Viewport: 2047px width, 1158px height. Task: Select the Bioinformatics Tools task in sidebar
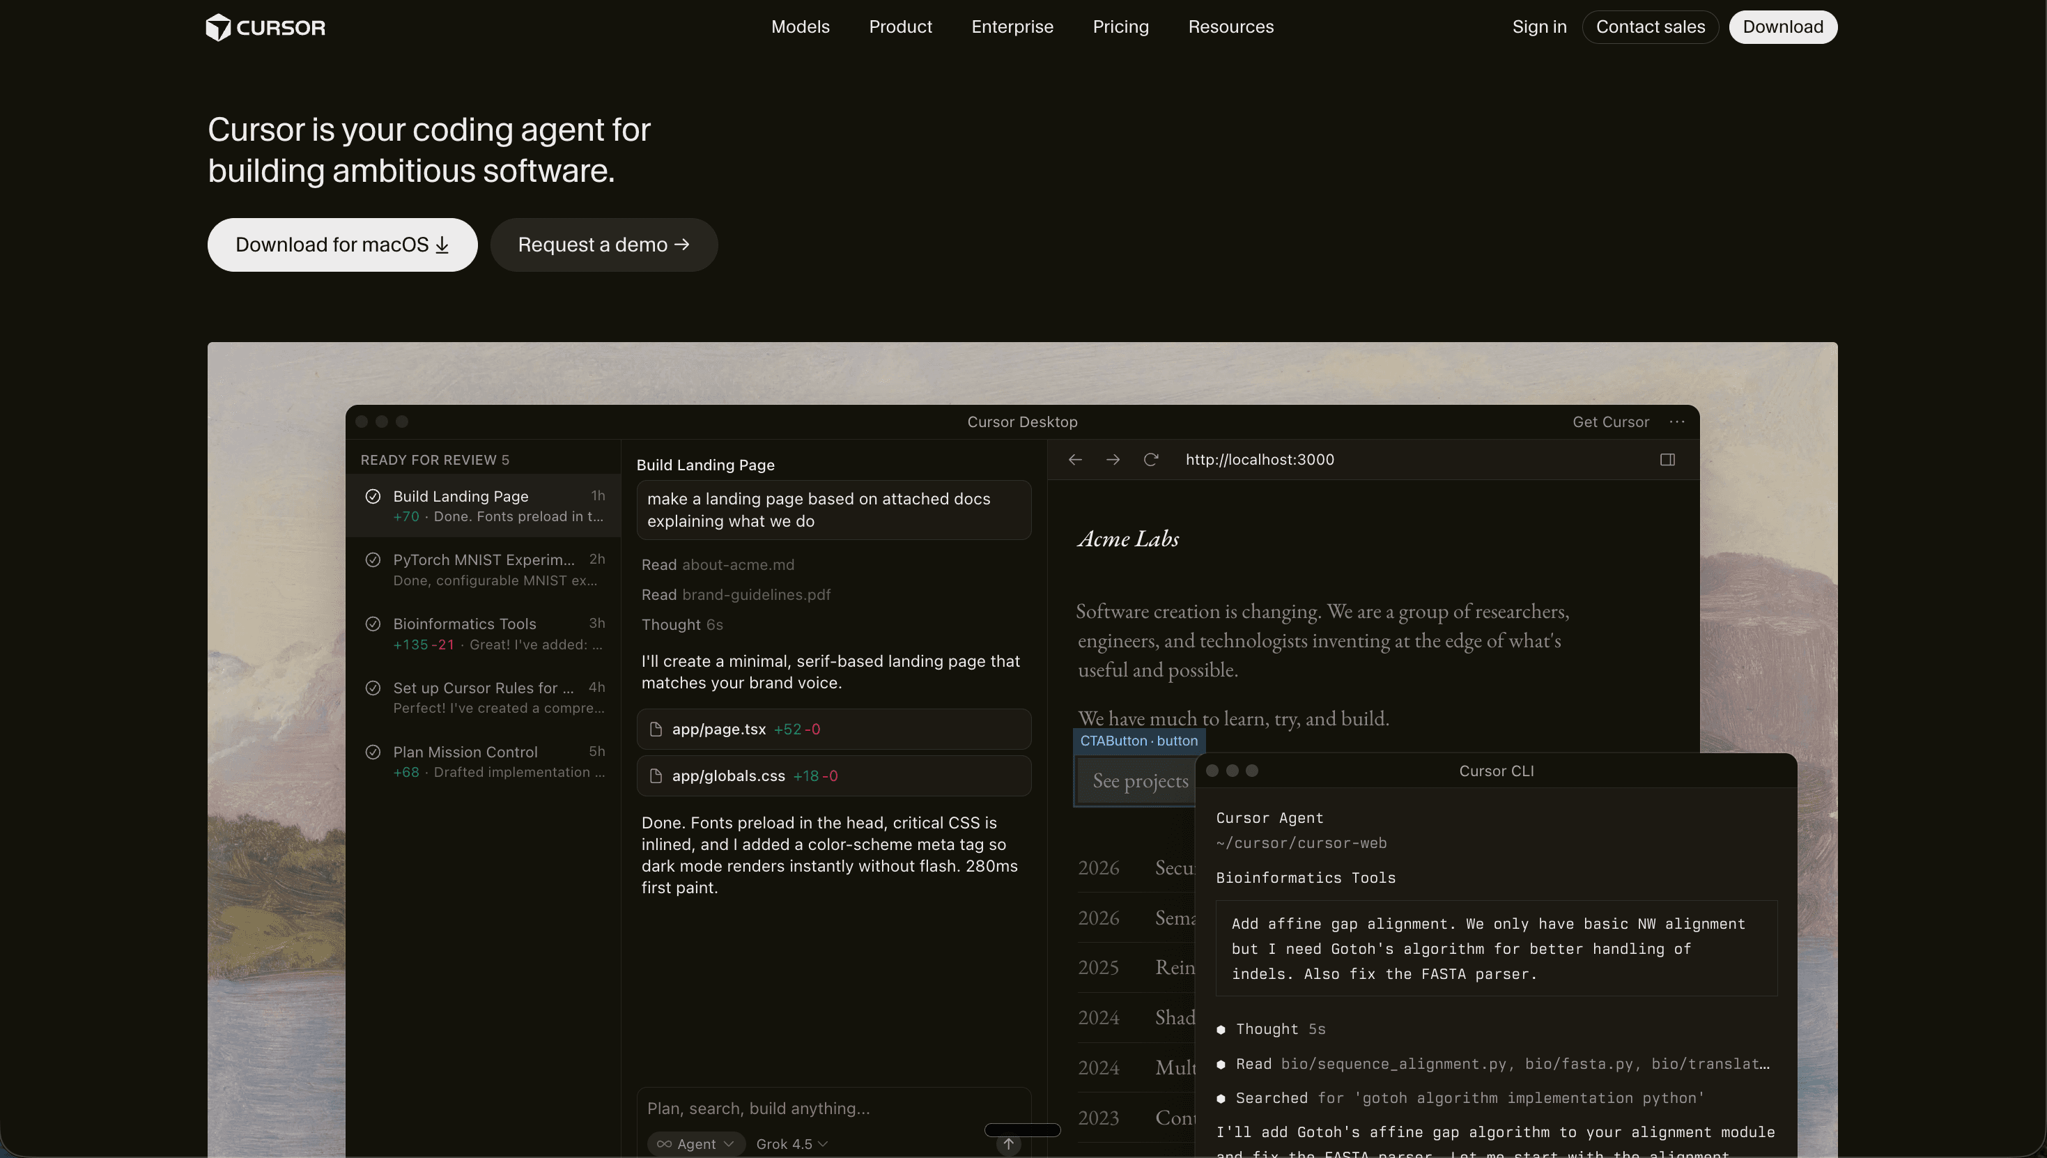[x=484, y=634]
